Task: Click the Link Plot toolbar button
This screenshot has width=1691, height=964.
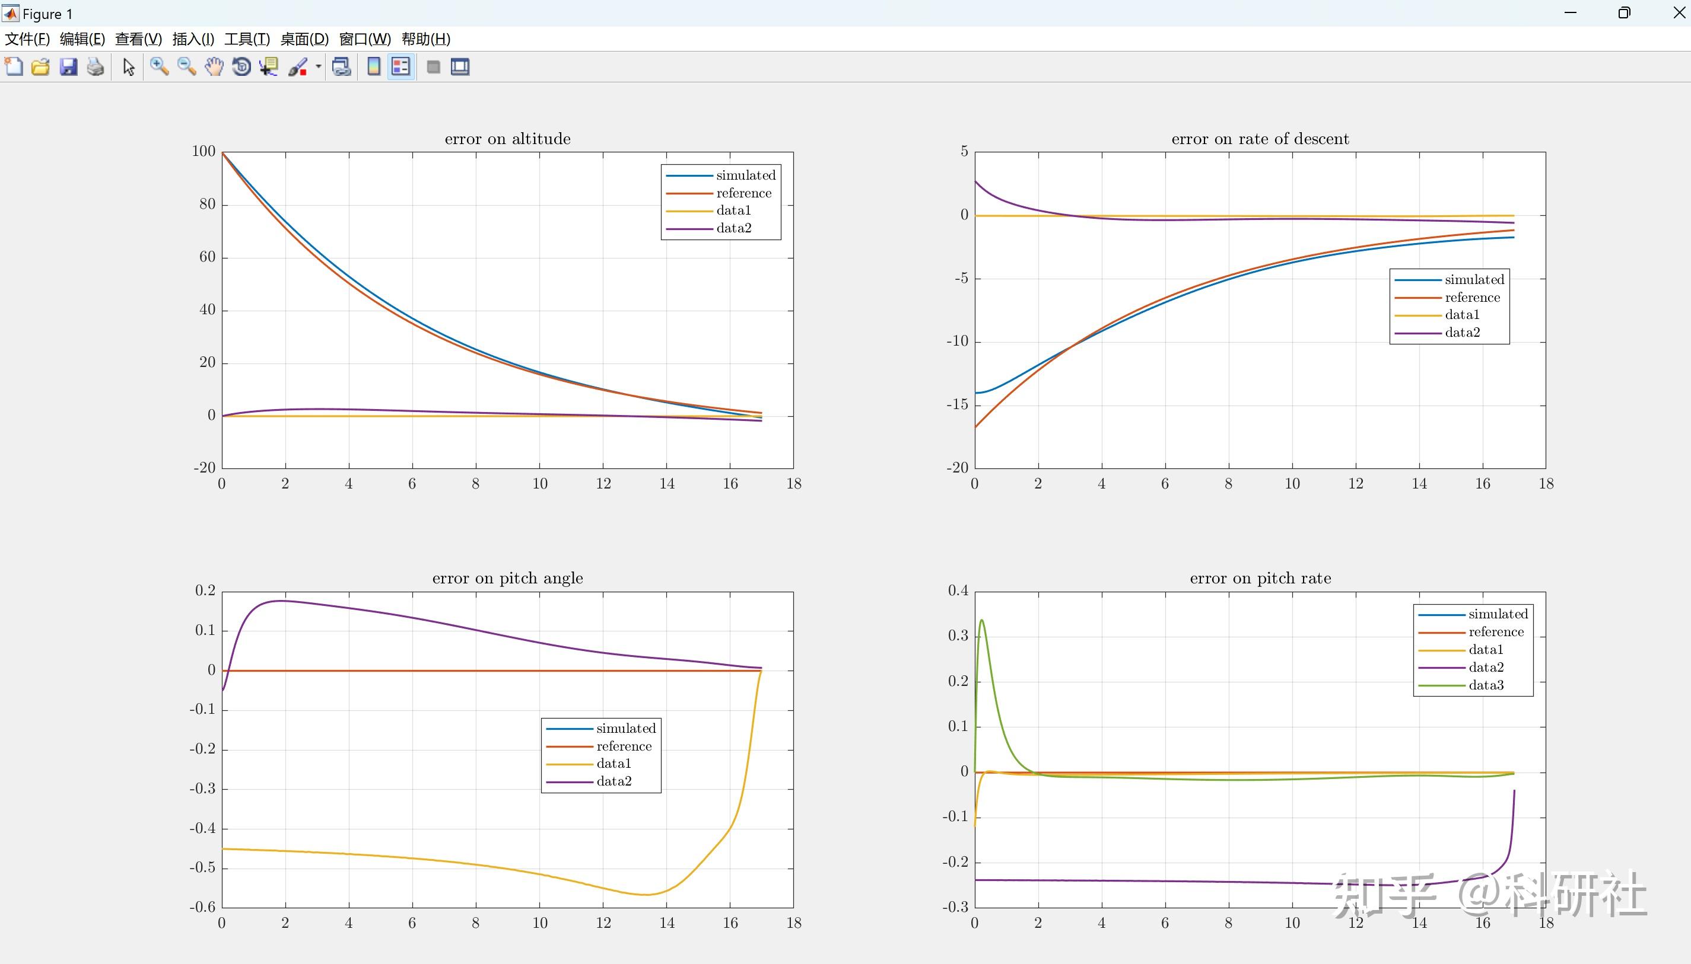Action: [x=341, y=67]
